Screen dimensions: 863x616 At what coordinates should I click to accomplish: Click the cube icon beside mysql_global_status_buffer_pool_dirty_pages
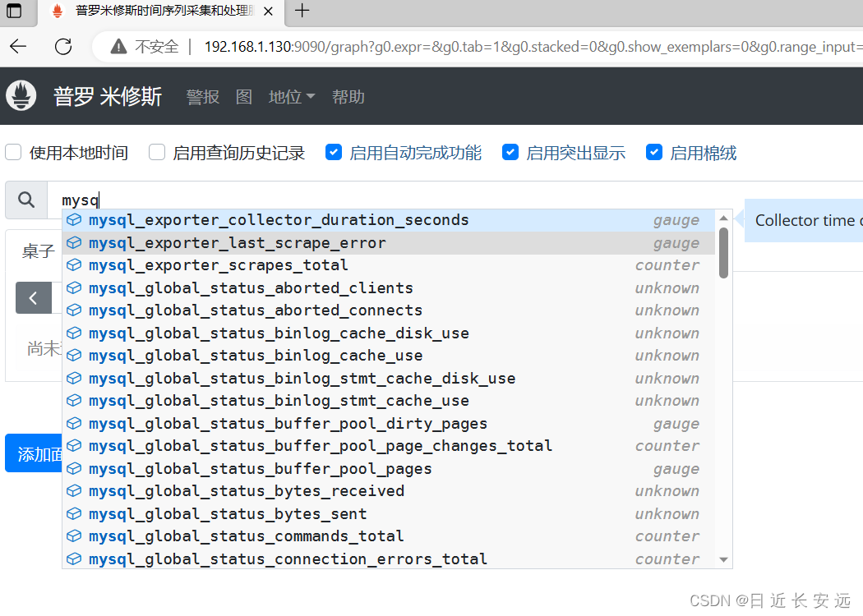coord(74,423)
